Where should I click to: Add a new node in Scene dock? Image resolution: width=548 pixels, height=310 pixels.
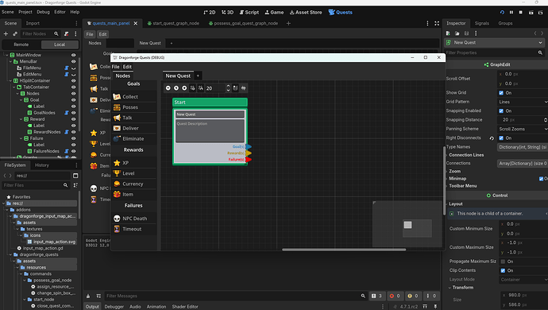[6, 33]
